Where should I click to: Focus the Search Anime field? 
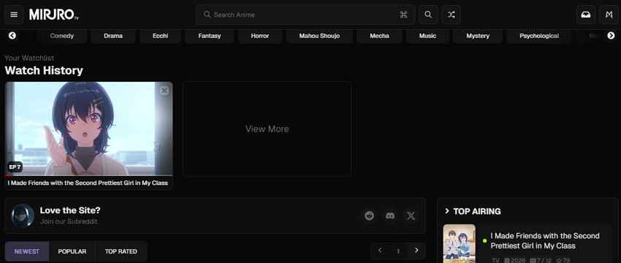[305, 15]
